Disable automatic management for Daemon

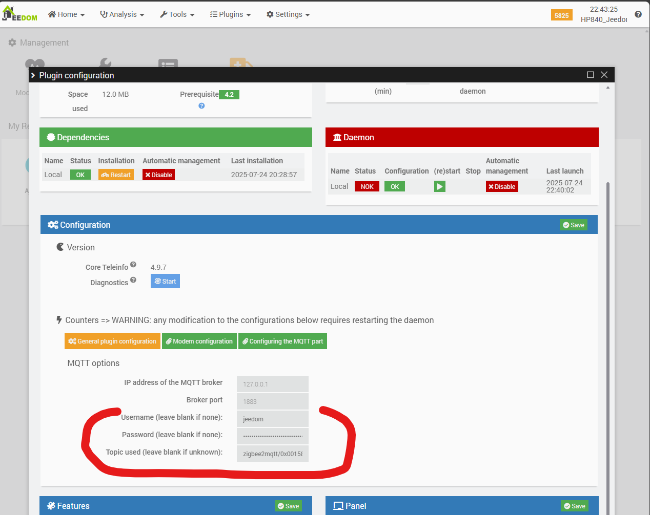click(x=502, y=187)
